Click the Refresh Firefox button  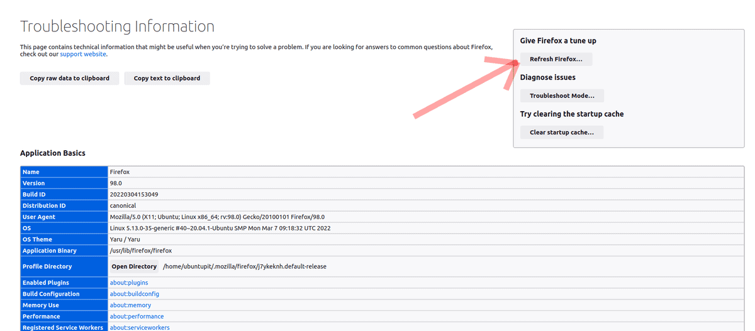pos(556,59)
